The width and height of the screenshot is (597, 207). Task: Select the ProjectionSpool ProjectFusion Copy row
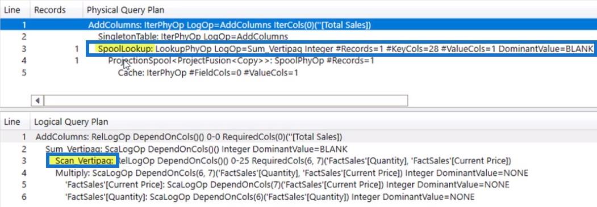point(241,61)
